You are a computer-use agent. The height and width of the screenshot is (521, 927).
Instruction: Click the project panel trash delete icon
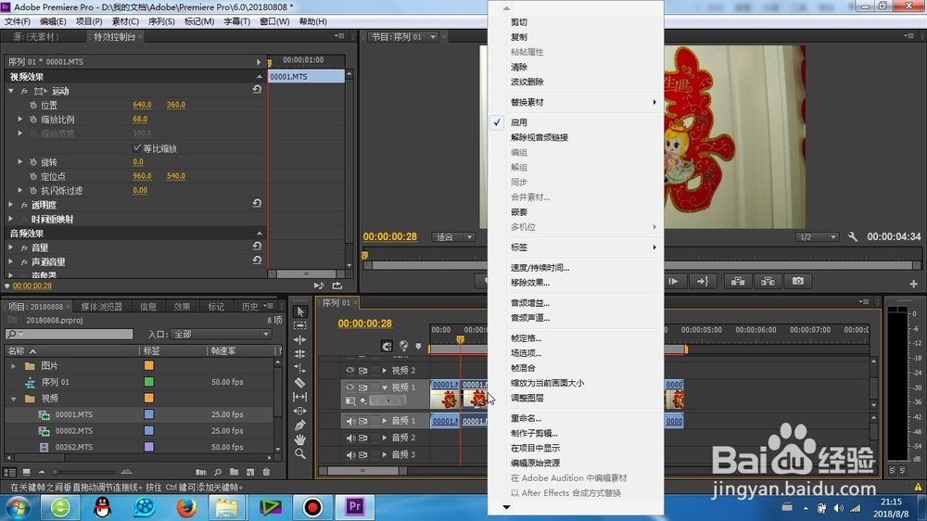(x=266, y=472)
